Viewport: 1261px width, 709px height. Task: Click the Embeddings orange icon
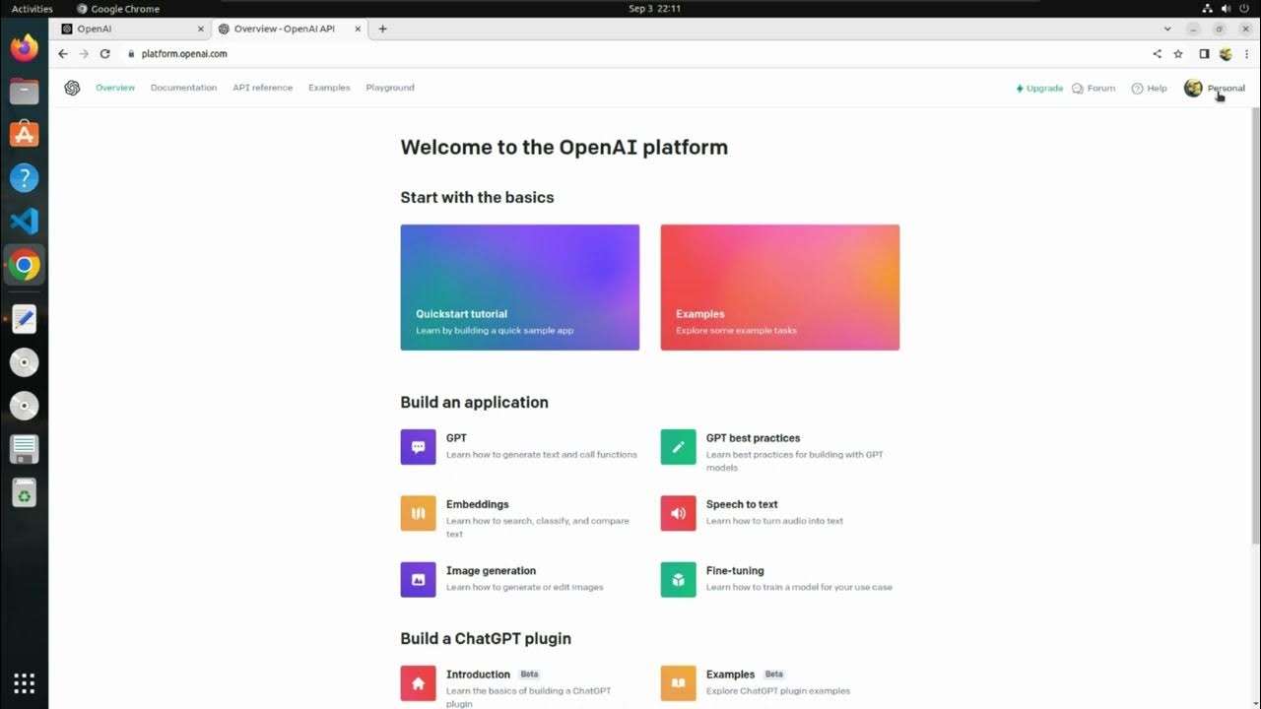pos(418,513)
